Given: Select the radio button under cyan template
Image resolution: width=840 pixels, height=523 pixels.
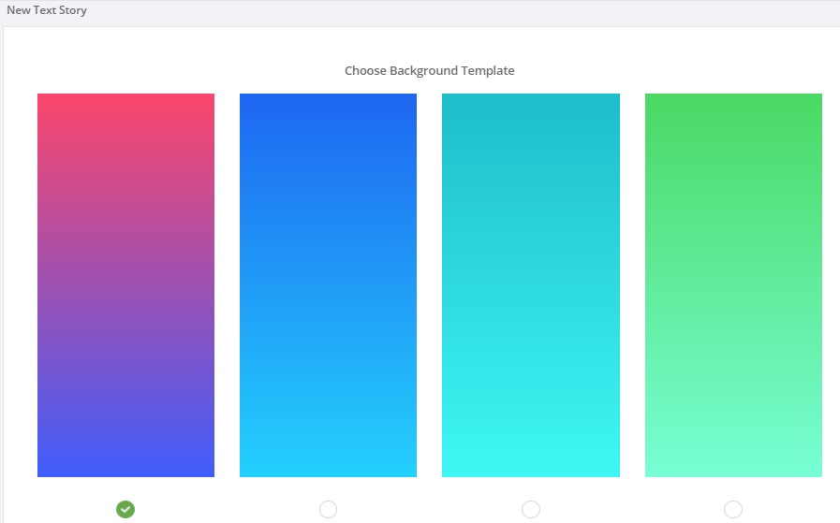Looking at the screenshot, I should (531, 509).
